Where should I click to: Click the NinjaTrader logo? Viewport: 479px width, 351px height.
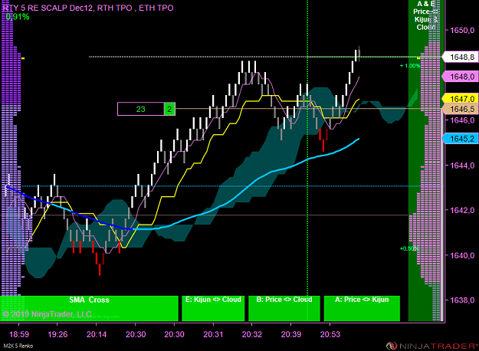431,346
